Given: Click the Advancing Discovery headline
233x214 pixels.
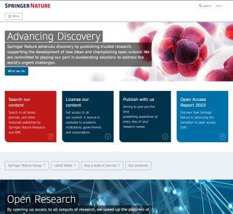Looking at the screenshot, I should [54, 36].
